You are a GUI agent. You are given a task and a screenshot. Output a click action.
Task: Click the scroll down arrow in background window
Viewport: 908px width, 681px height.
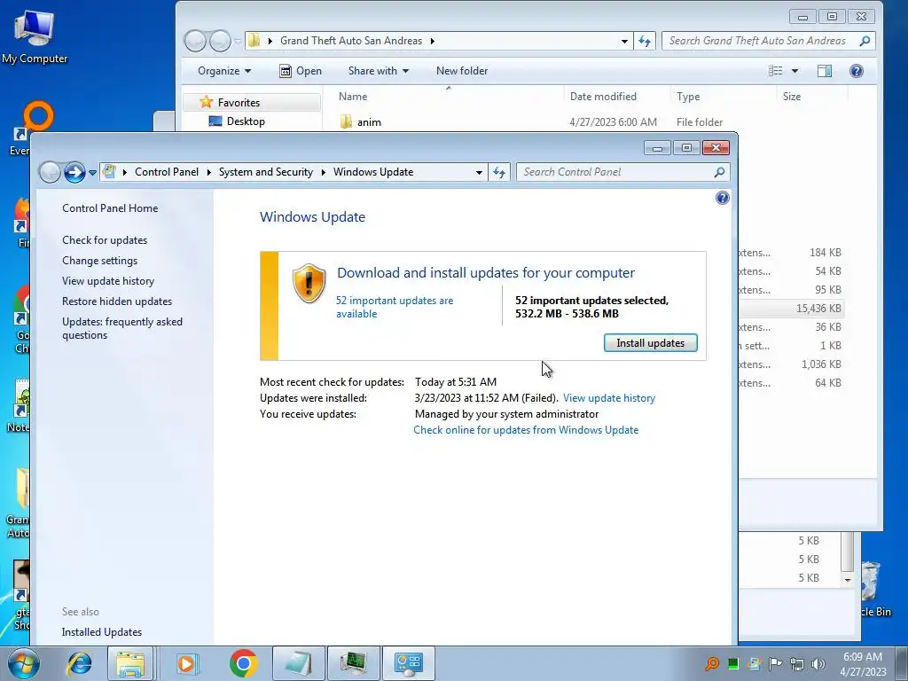click(848, 580)
